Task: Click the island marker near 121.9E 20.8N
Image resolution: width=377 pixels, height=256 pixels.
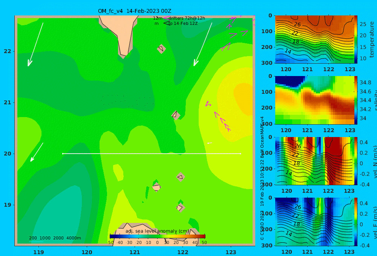Action: click(x=176, y=115)
